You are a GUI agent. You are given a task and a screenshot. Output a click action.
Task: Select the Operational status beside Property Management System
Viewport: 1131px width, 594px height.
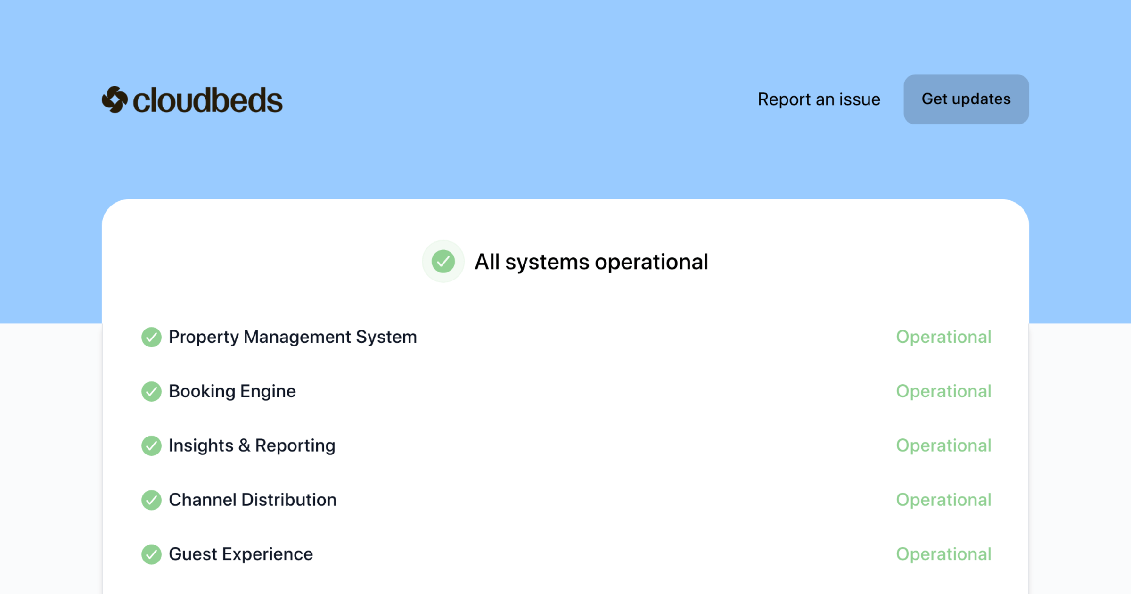944,337
